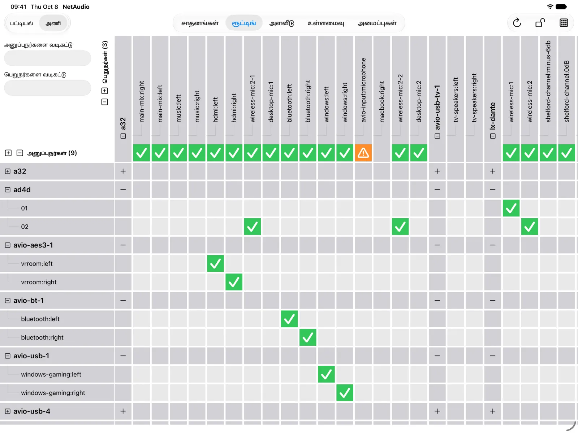Collapse the avio-aes3-1 transmitter group
This screenshot has width=578, height=433.
click(8, 245)
